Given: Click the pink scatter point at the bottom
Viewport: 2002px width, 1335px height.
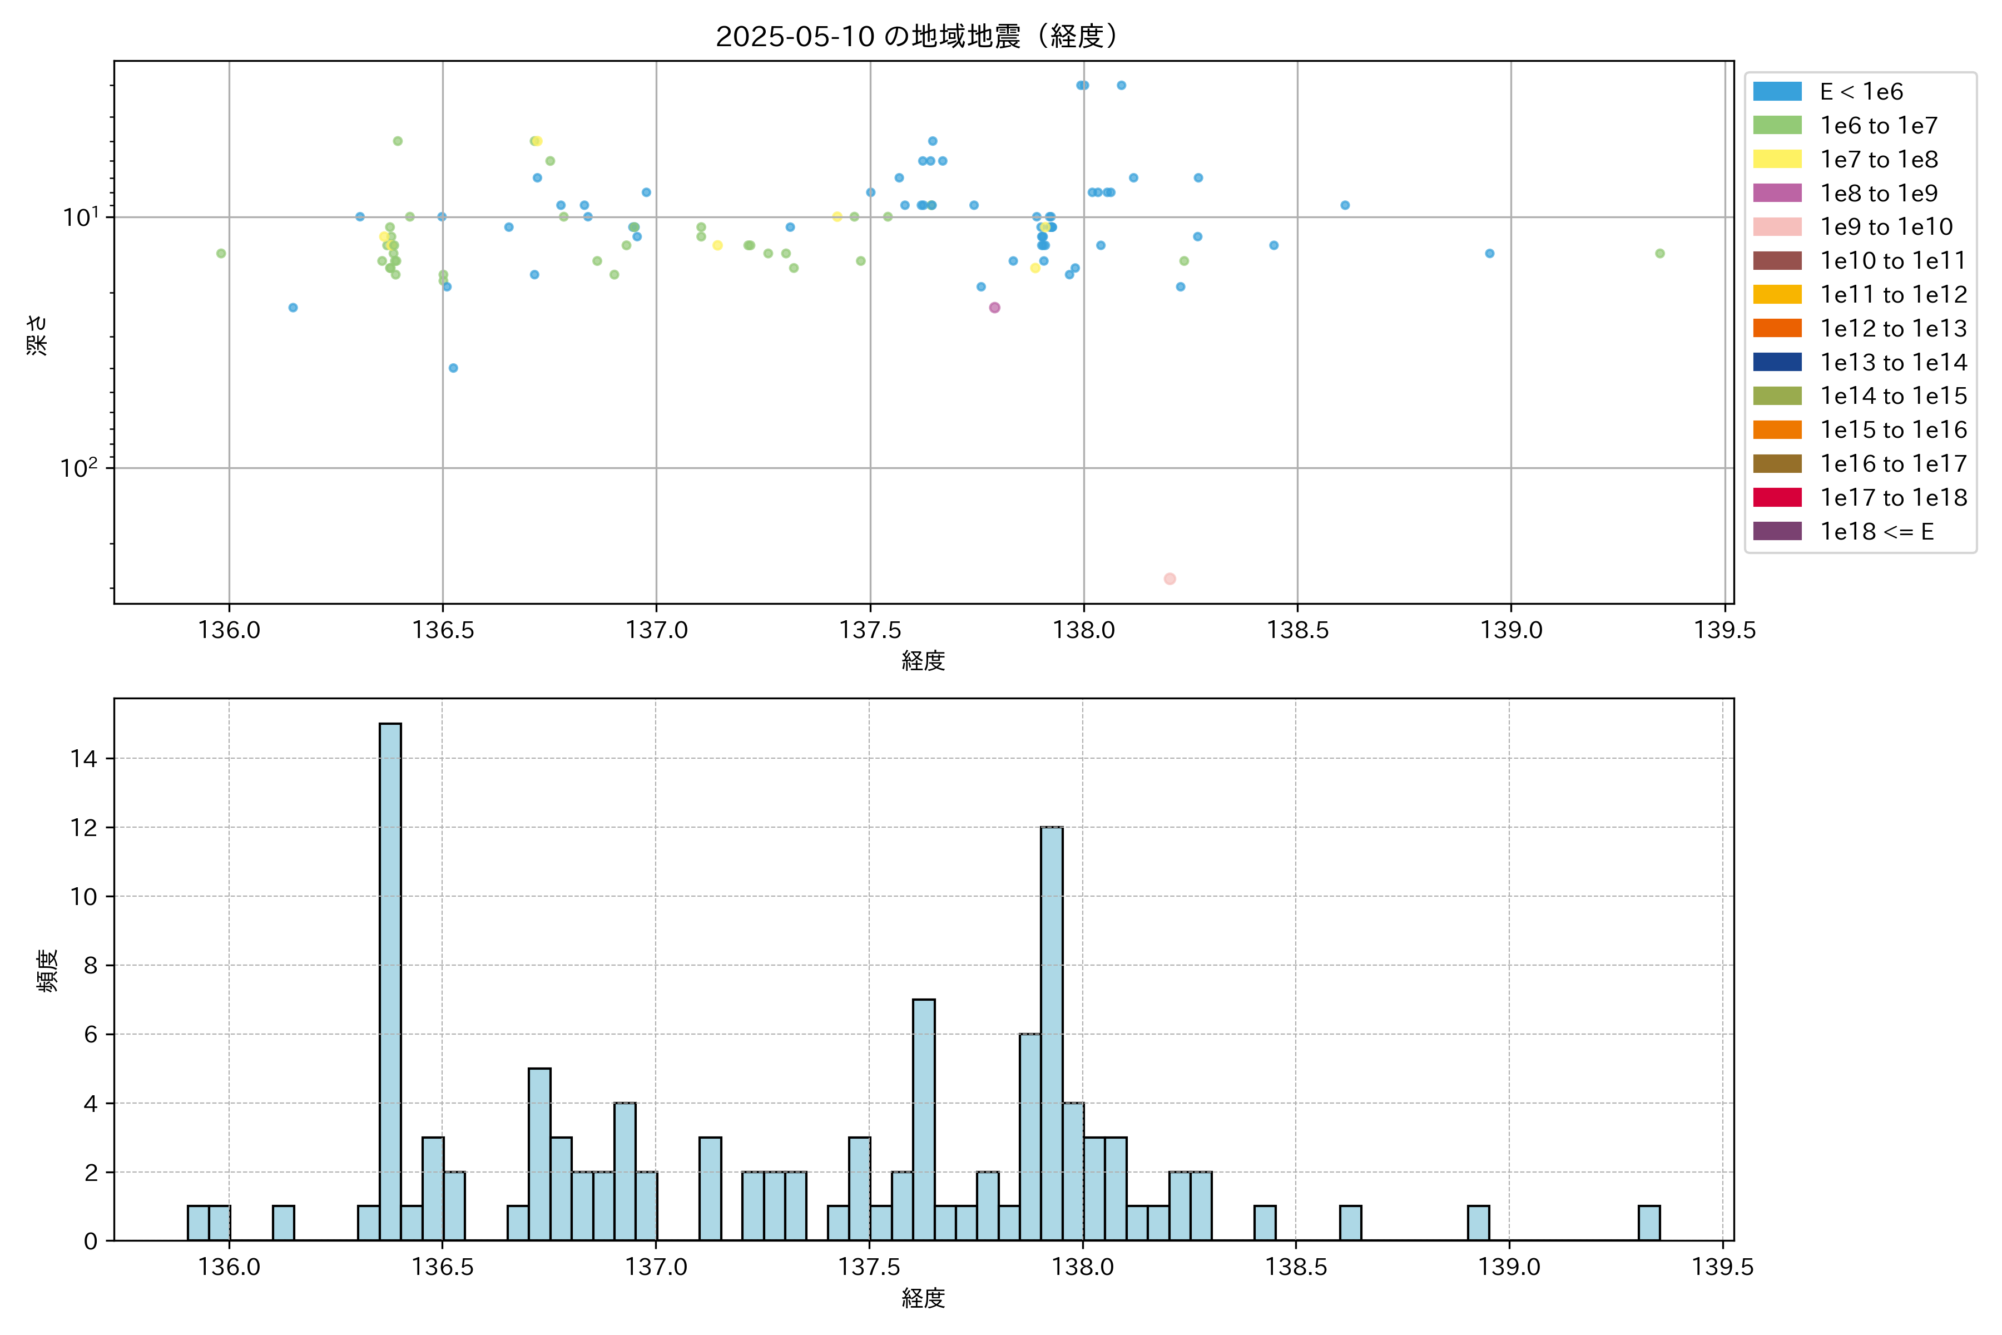Looking at the screenshot, I should tap(1170, 579).
